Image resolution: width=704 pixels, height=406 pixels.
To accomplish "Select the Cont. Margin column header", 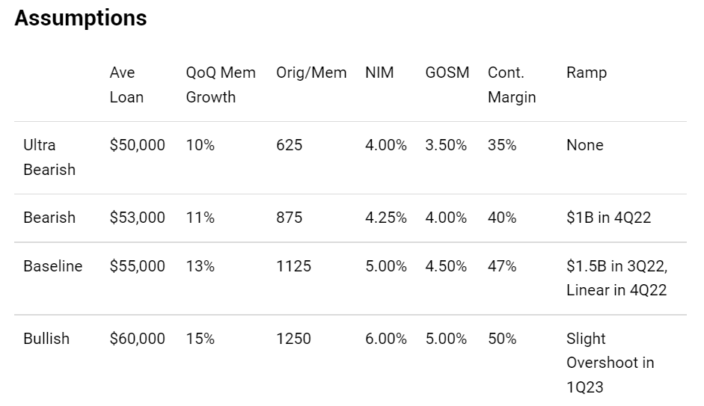I will click(x=512, y=84).
